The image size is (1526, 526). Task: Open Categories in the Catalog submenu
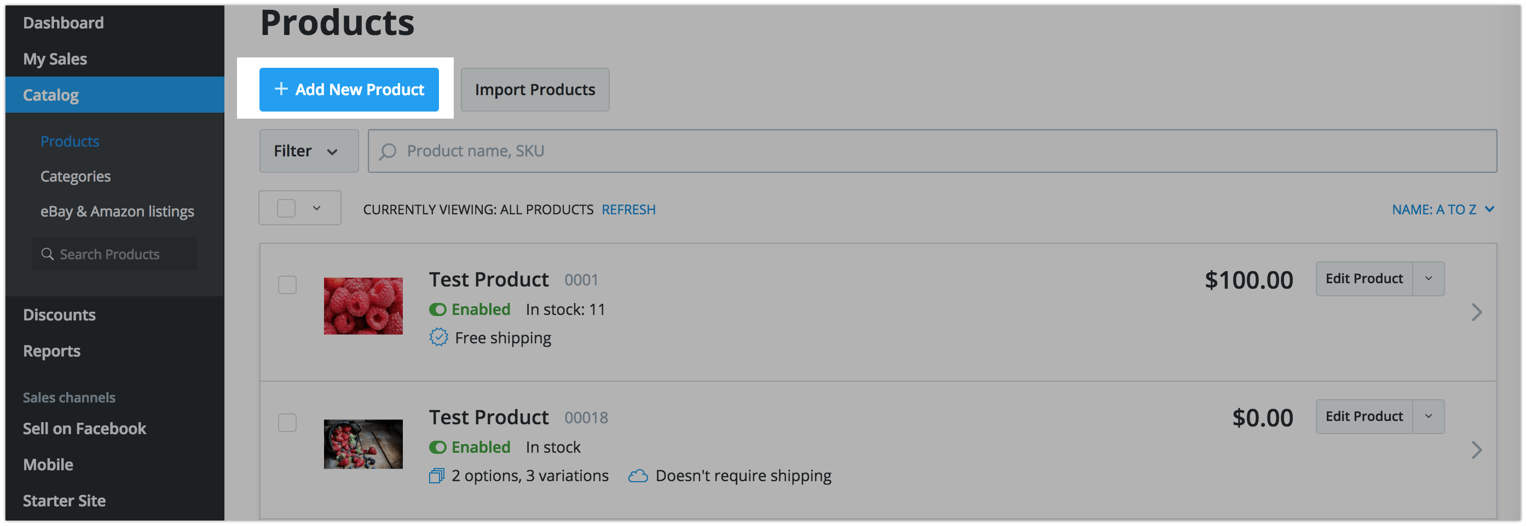(x=75, y=176)
